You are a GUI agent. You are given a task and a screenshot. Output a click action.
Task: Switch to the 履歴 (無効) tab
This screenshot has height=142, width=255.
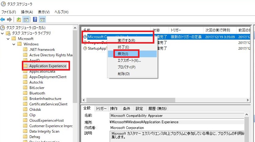coord(157,108)
